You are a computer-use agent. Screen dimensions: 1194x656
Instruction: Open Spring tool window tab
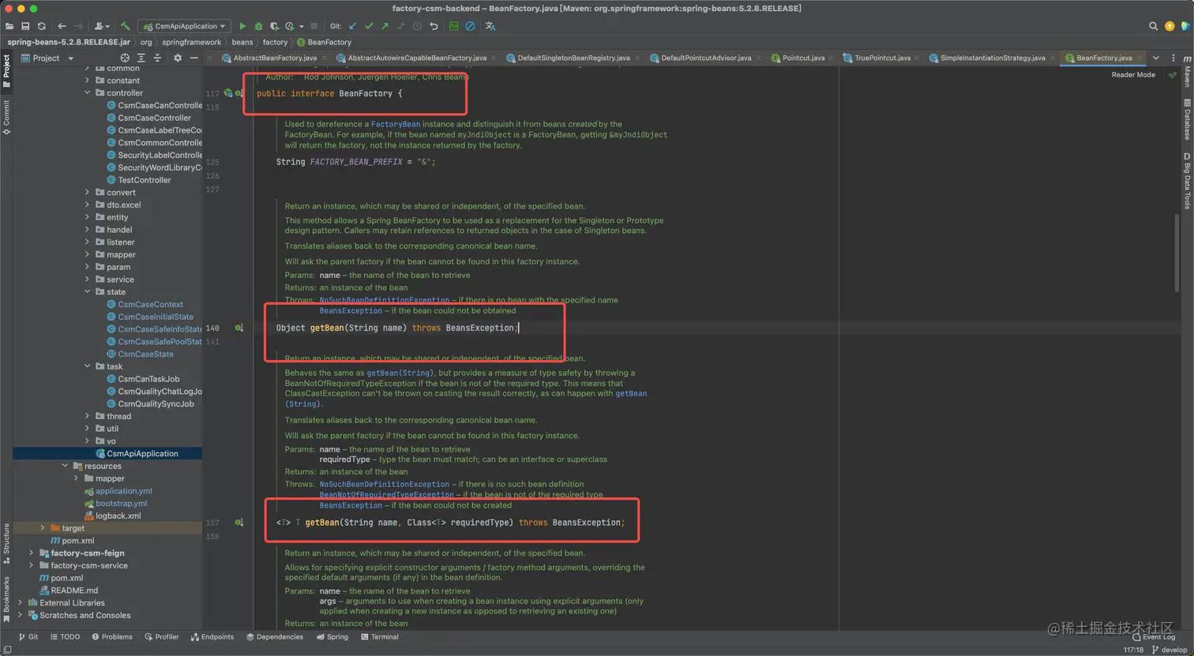332,636
